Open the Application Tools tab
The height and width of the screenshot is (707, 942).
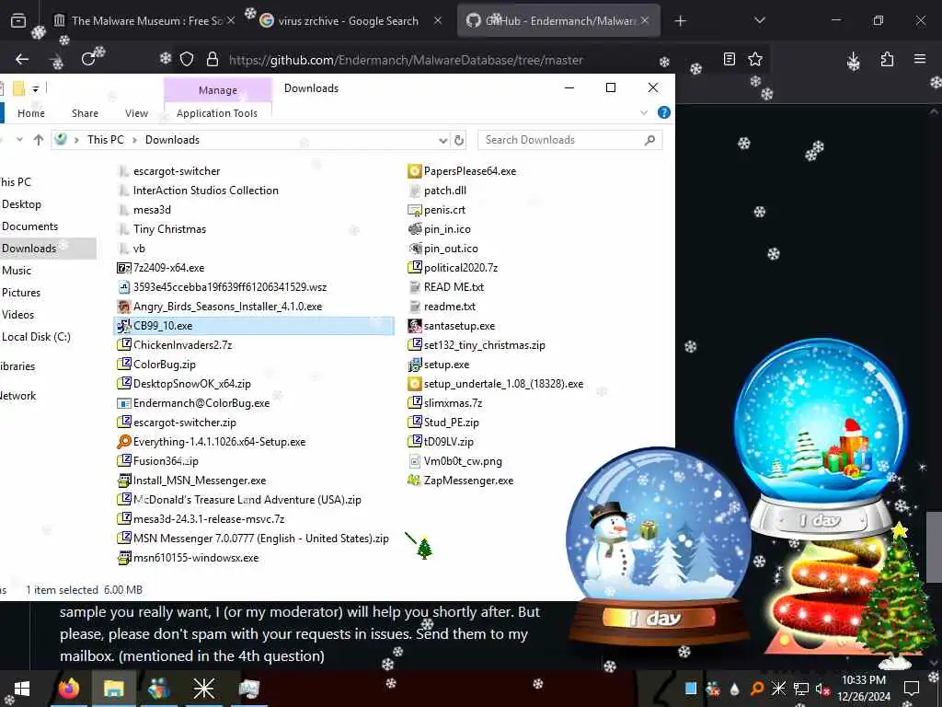point(217,113)
